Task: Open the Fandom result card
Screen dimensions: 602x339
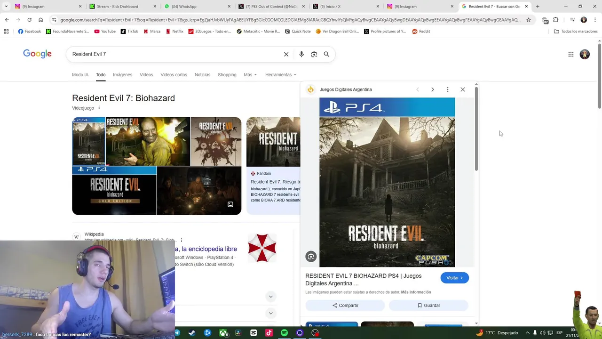Action: (x=273, y=166)
